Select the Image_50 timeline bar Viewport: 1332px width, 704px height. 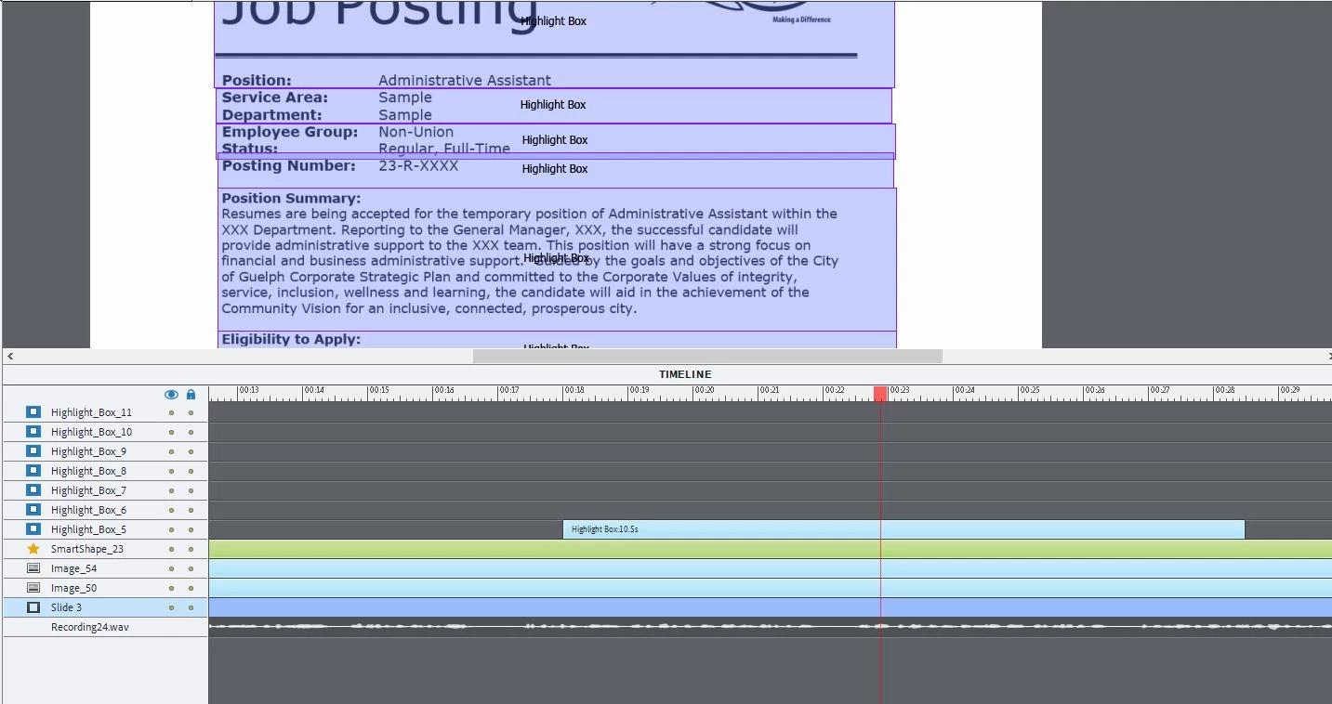click(x=771, y=588)
